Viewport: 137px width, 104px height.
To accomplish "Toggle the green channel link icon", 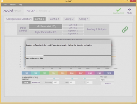I will pos(125,30).
